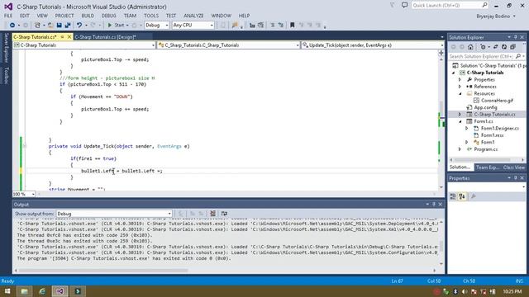The height and width of the screenshot is (297, 529).
Task: Open the ANALYZE menu
Action: point(193,16)
